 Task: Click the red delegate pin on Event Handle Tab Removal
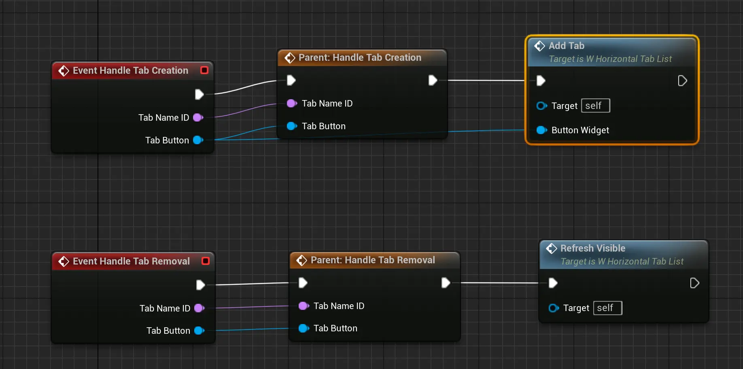(x=206, y=261)
